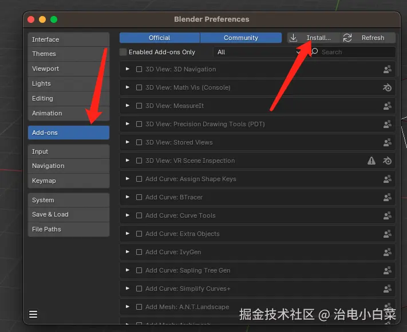
Task: Click the 'Add Curve: Sapling Tree Gen' label
Action: pos(188,270)
